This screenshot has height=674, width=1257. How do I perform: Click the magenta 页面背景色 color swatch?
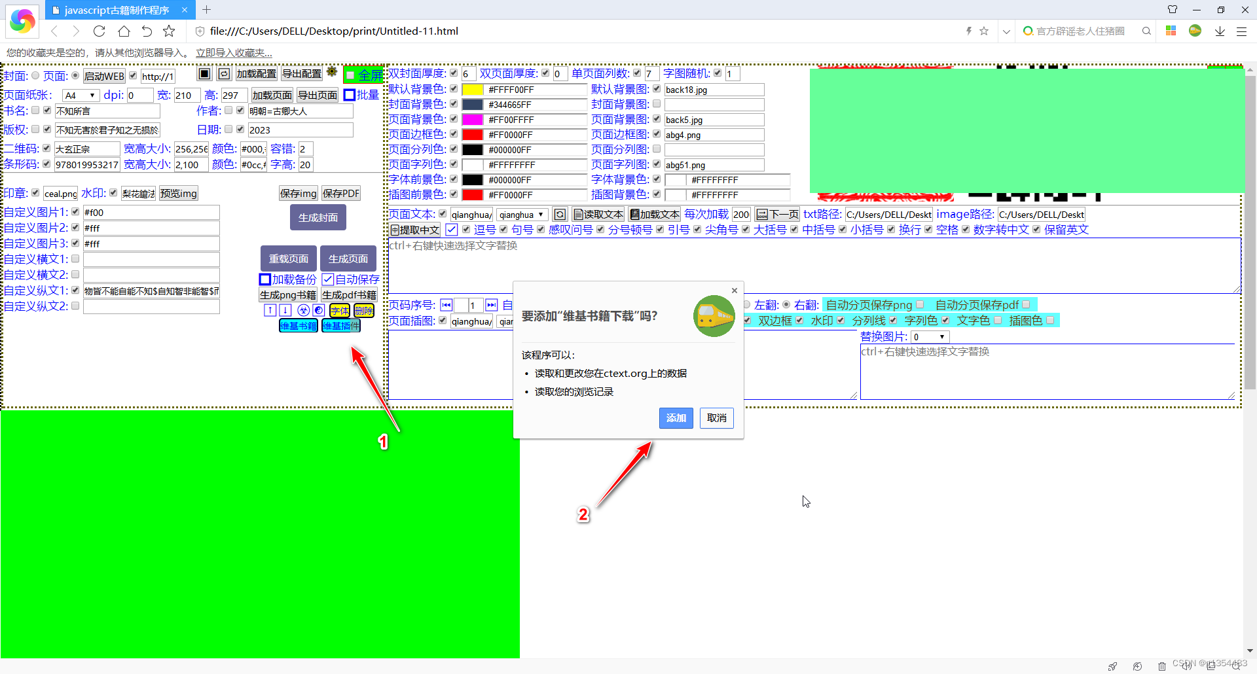click(x=473, y=120)
